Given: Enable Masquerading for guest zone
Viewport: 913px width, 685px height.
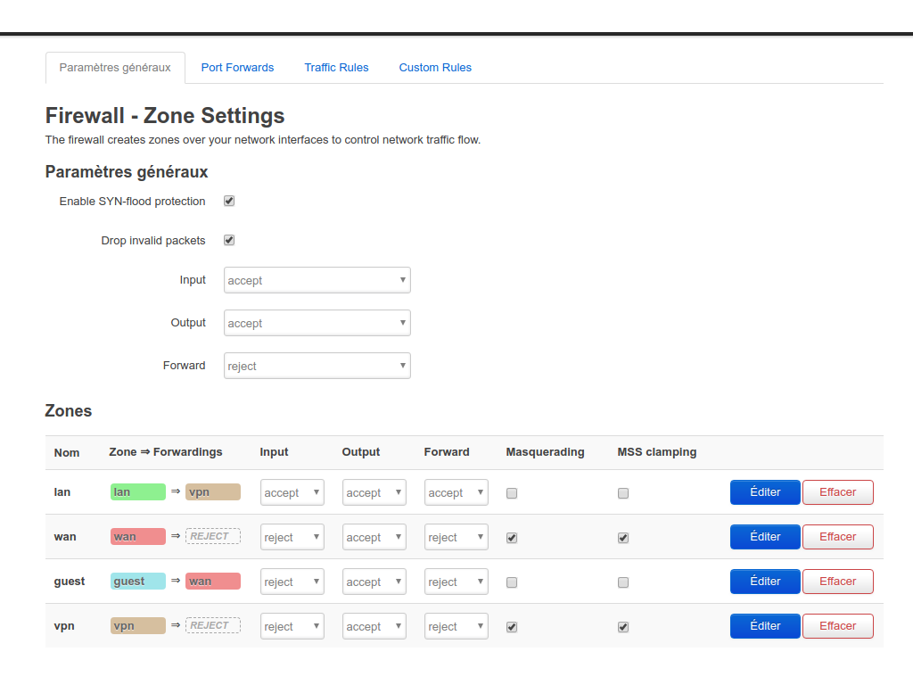Looking at the screenshot, I should [x=512, y=582].
